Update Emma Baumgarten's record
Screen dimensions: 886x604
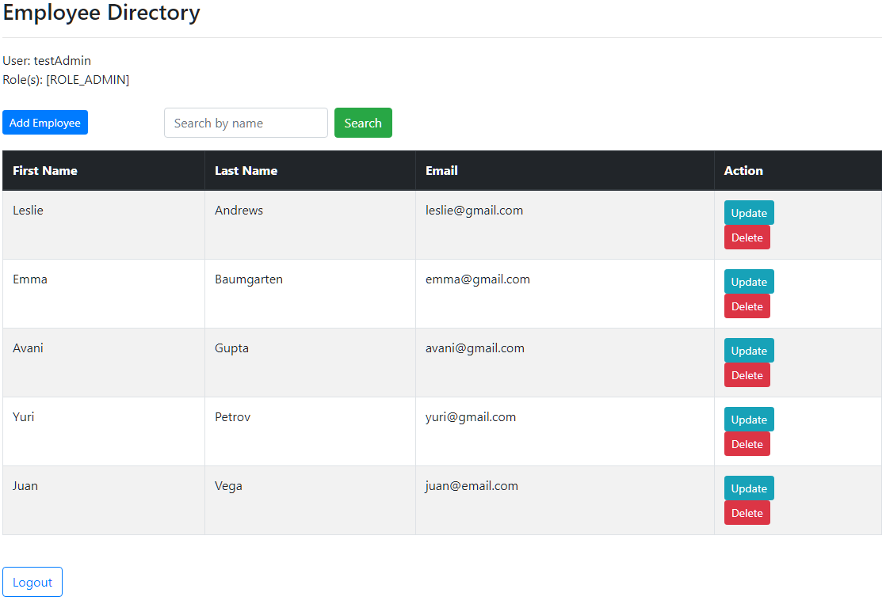(x=749, y=282)
